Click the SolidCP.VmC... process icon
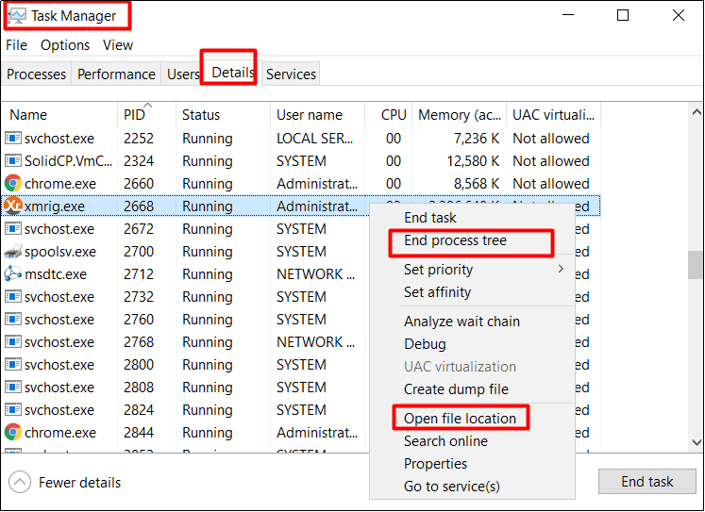This screenshot has height=512, width=705. point(13,160)
